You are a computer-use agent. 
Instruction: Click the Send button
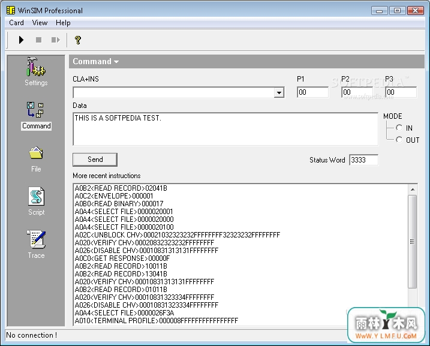click(x=95, y=160)
